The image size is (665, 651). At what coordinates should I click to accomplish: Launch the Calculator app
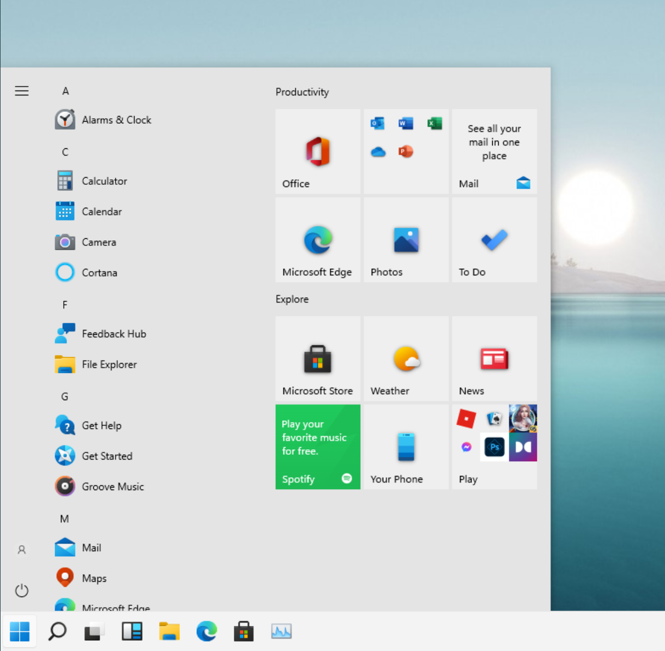[x=104, y=180]
